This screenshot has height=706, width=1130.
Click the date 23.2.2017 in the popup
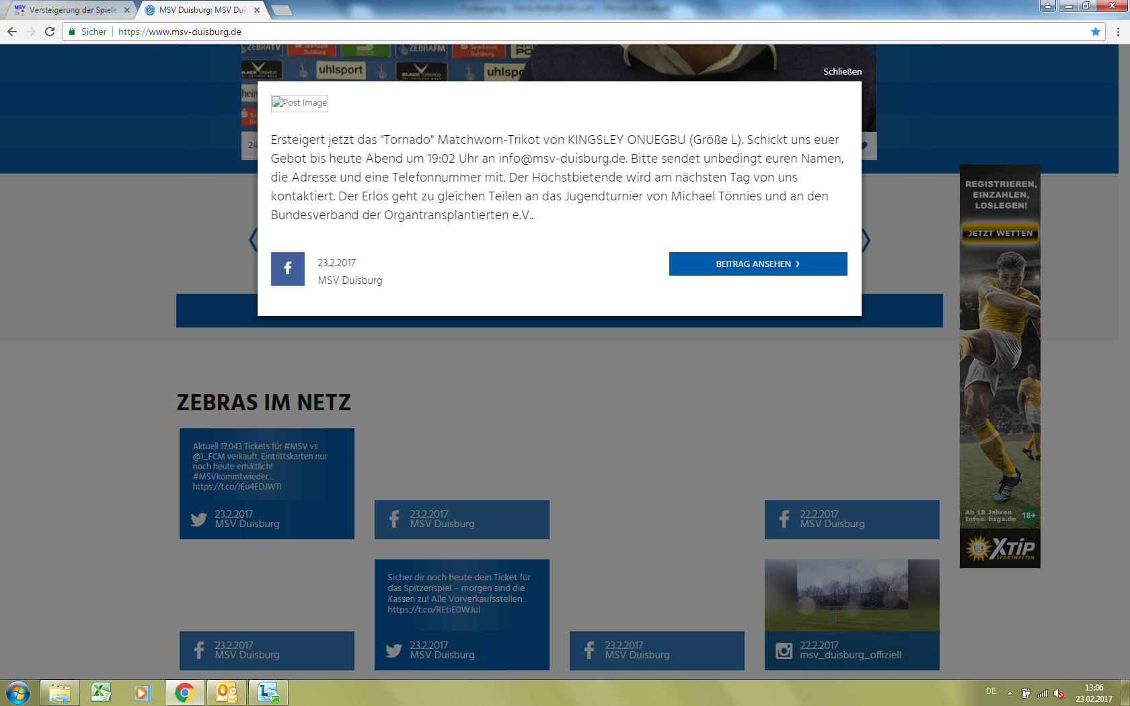coord(337,263)
